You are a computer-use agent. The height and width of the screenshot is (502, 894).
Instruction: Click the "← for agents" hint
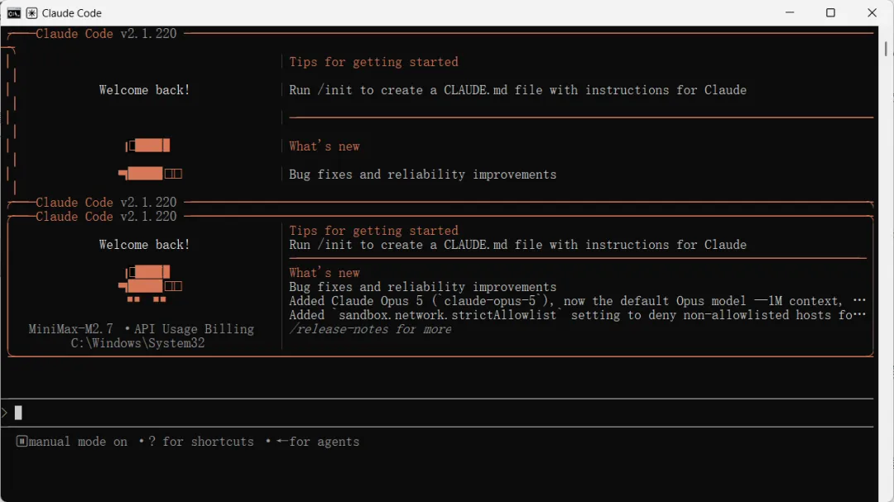[318, 442]
